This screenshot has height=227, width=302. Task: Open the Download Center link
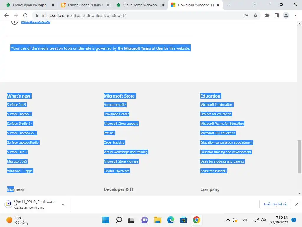[x=116, y=114]
